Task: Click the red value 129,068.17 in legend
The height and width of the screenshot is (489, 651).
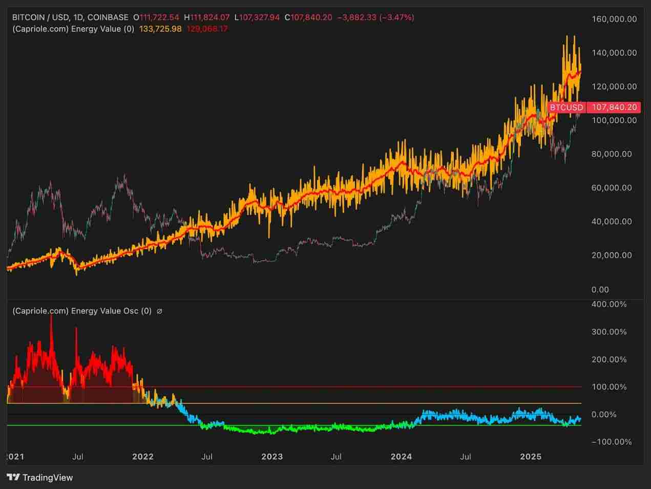Action: click(207, 29)
